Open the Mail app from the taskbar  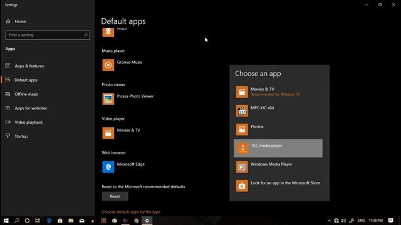point(82,221)
